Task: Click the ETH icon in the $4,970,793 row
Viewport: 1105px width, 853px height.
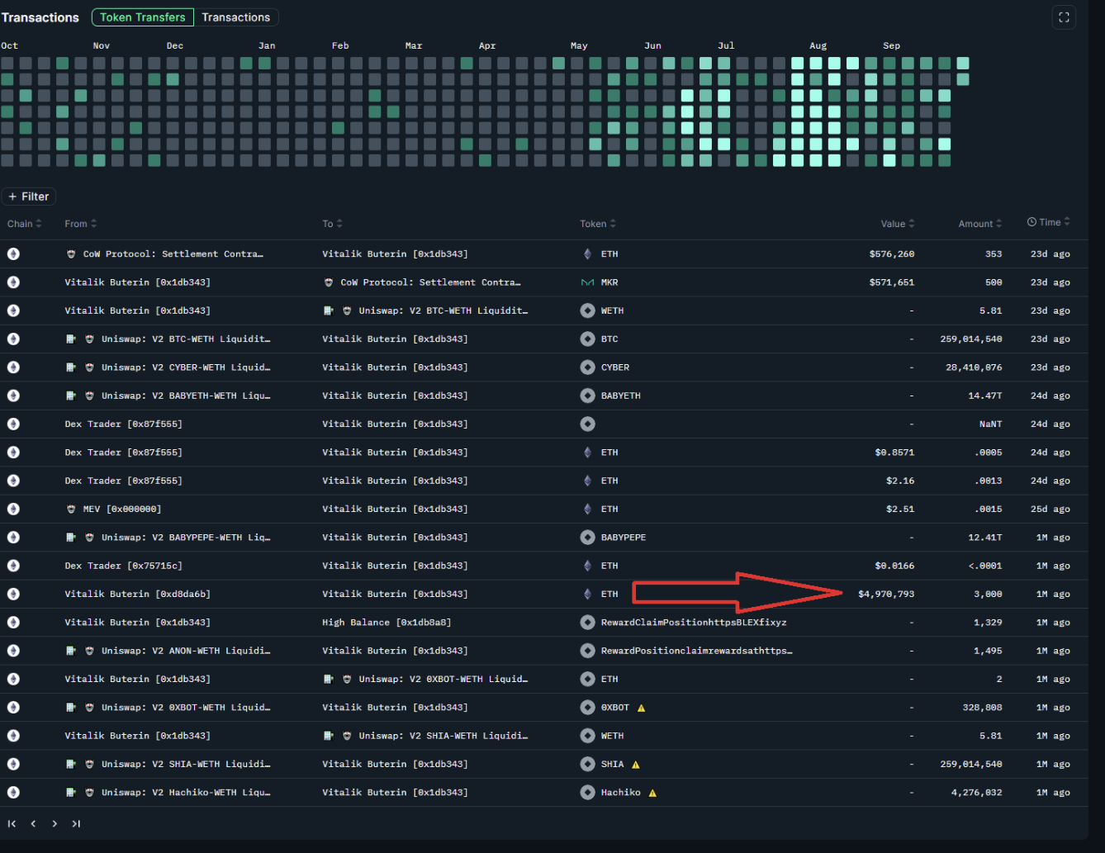Action: (587, 594)
